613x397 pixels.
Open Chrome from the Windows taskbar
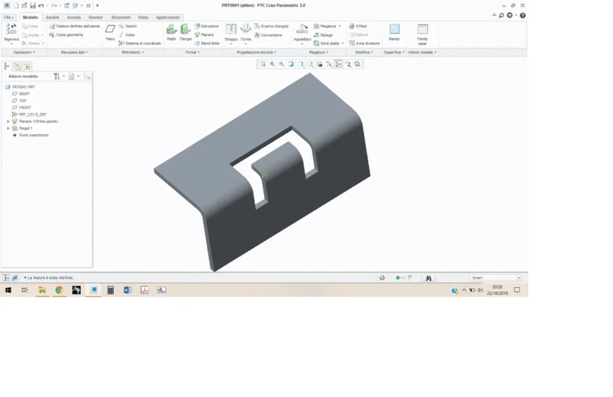coord(59,290)
